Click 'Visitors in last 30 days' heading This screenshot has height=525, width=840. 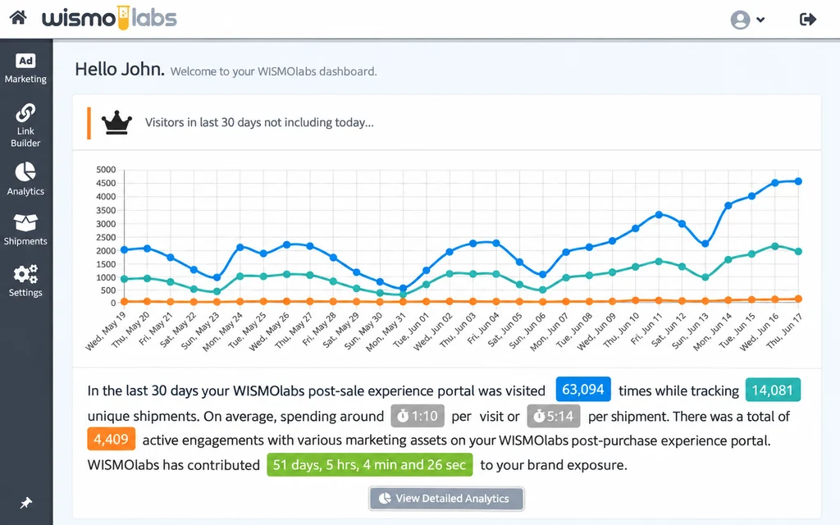[259, 123]
